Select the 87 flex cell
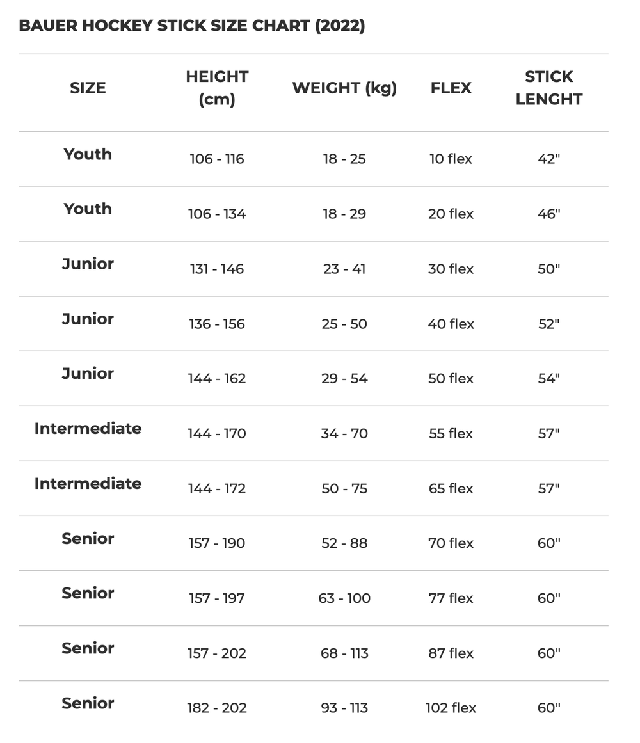640x743 pixels. pyautogui.click(x=451, y=653)
